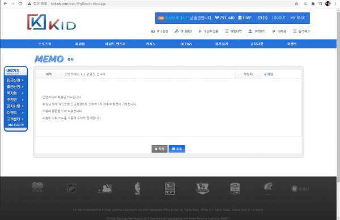Expand 추천인 in the shortcut sidebar

point(15,100)
